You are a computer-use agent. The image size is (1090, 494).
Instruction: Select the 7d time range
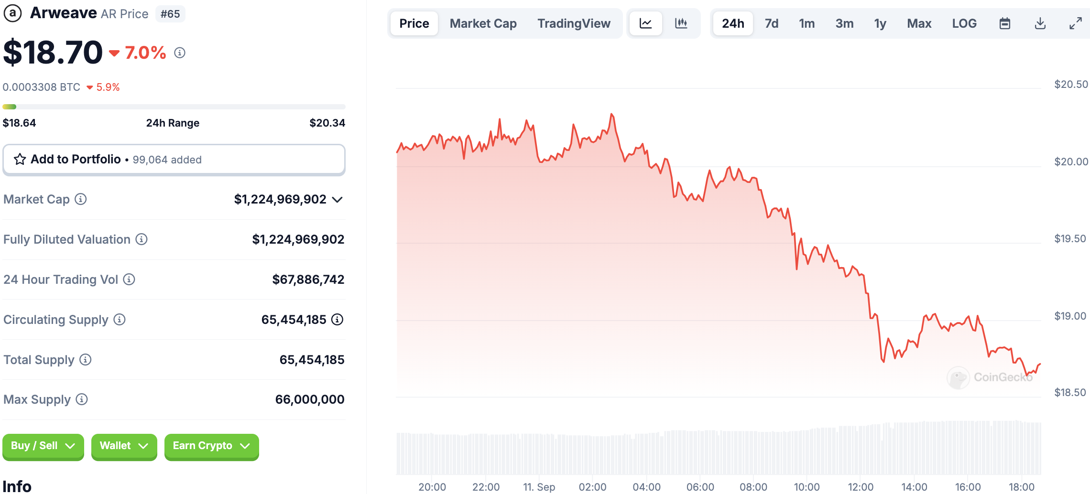[771, 23]
